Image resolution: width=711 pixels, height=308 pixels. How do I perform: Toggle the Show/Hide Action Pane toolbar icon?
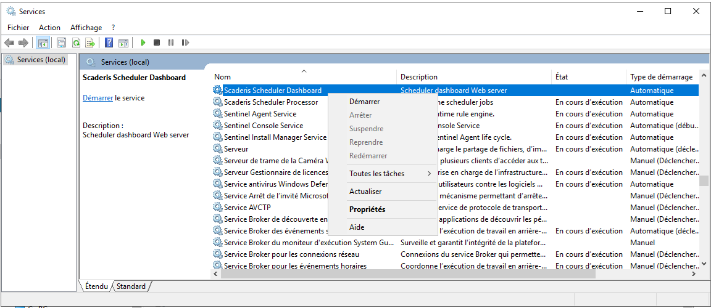coord(123,43)
